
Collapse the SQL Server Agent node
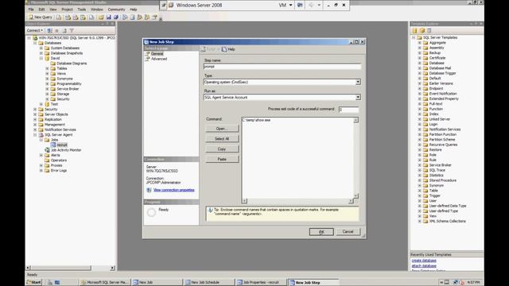[x=35, y=134]
